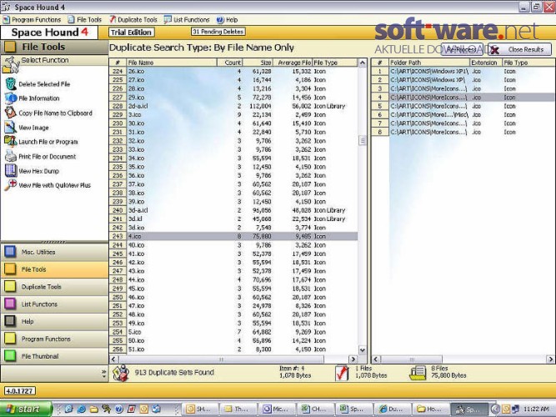The height and width of the screenshot is (417, 556).
Task: Click file list horizontal scroll right arrow
Action: pos(353,359)
